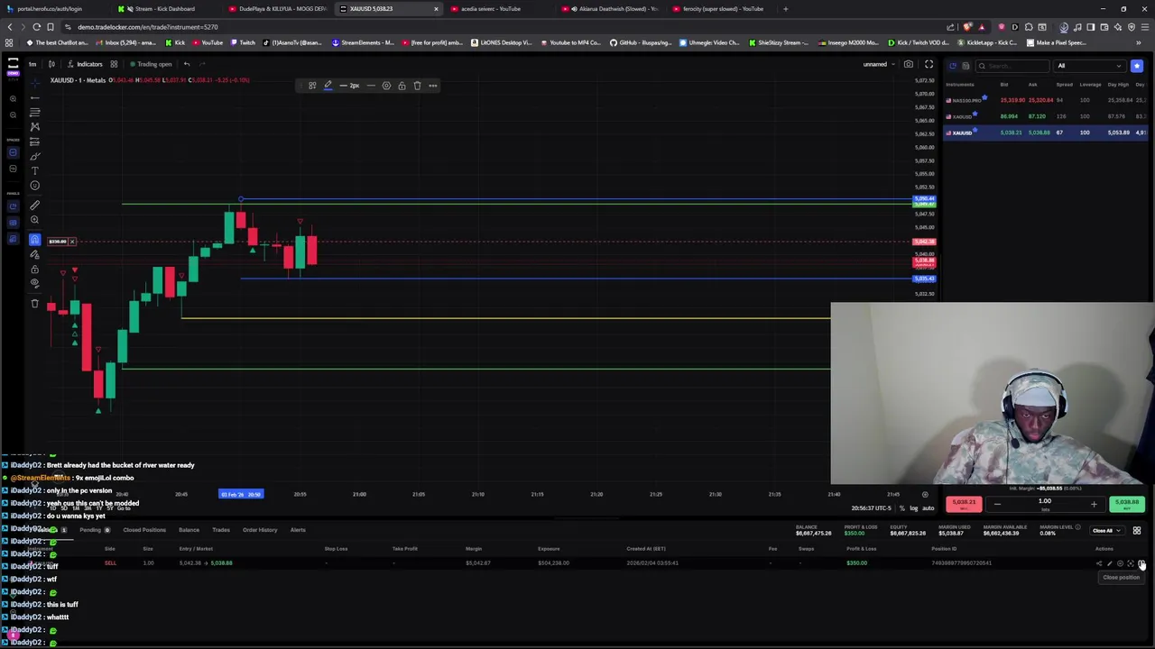The height and width of the screenshot is (649, 1155).
Task: Delete the selected drawing via trash
Action: coord(417,86)
